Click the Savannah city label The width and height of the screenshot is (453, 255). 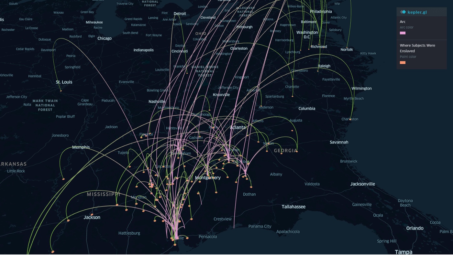click(x=339, y=142)
